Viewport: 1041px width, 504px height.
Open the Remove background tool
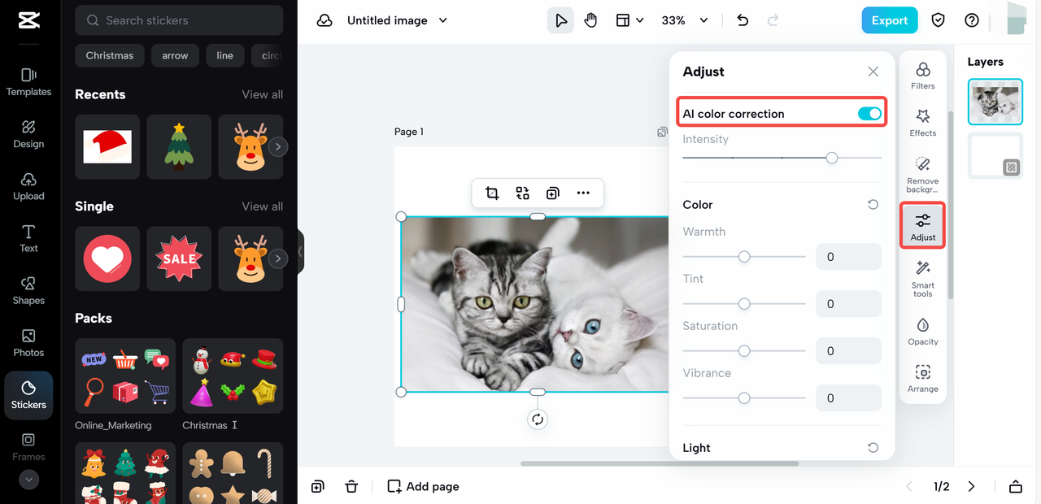point(923,175)
